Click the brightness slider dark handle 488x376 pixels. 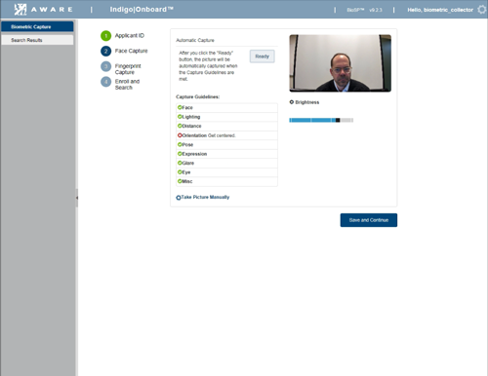[x=338, y=120]
